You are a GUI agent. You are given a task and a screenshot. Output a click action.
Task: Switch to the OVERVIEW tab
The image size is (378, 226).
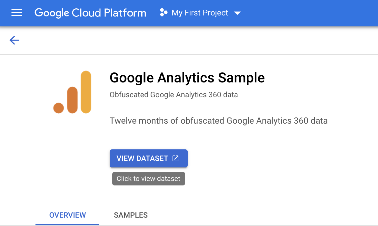[67, 215]
